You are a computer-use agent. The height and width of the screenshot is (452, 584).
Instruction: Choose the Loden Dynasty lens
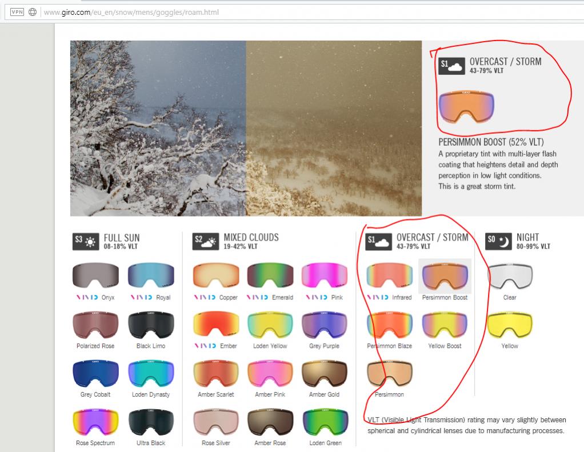click(x=151, y=373)
